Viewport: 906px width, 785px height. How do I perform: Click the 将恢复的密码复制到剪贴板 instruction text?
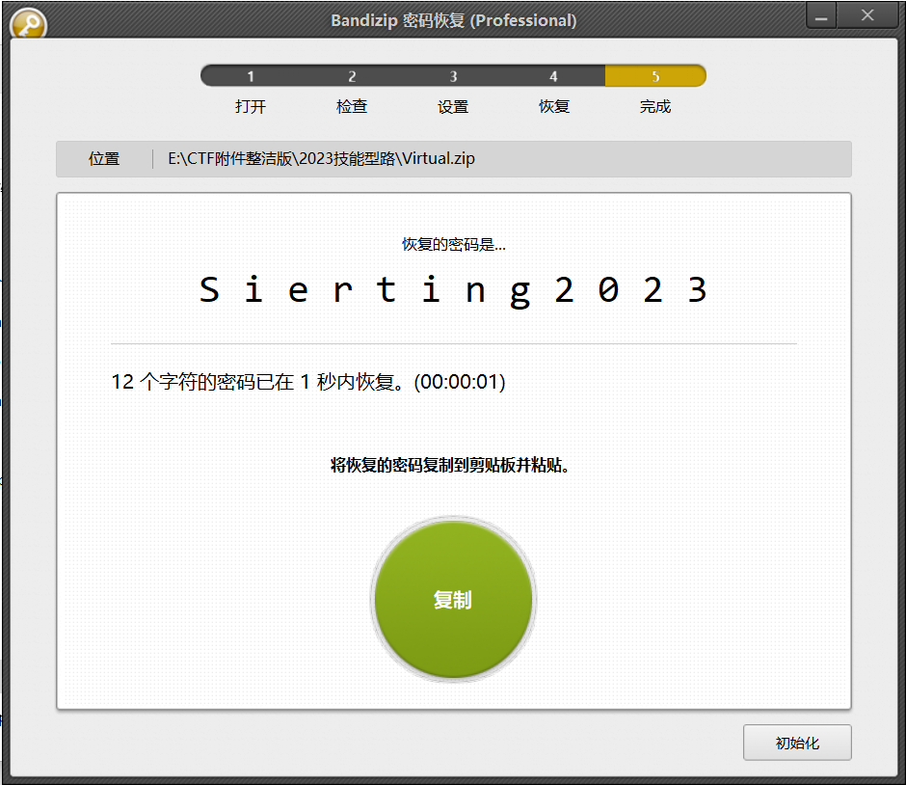450,465
